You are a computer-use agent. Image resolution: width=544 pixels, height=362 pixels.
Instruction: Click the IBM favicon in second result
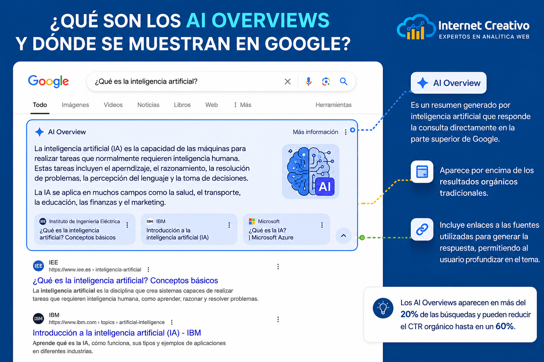coord(38,319)
